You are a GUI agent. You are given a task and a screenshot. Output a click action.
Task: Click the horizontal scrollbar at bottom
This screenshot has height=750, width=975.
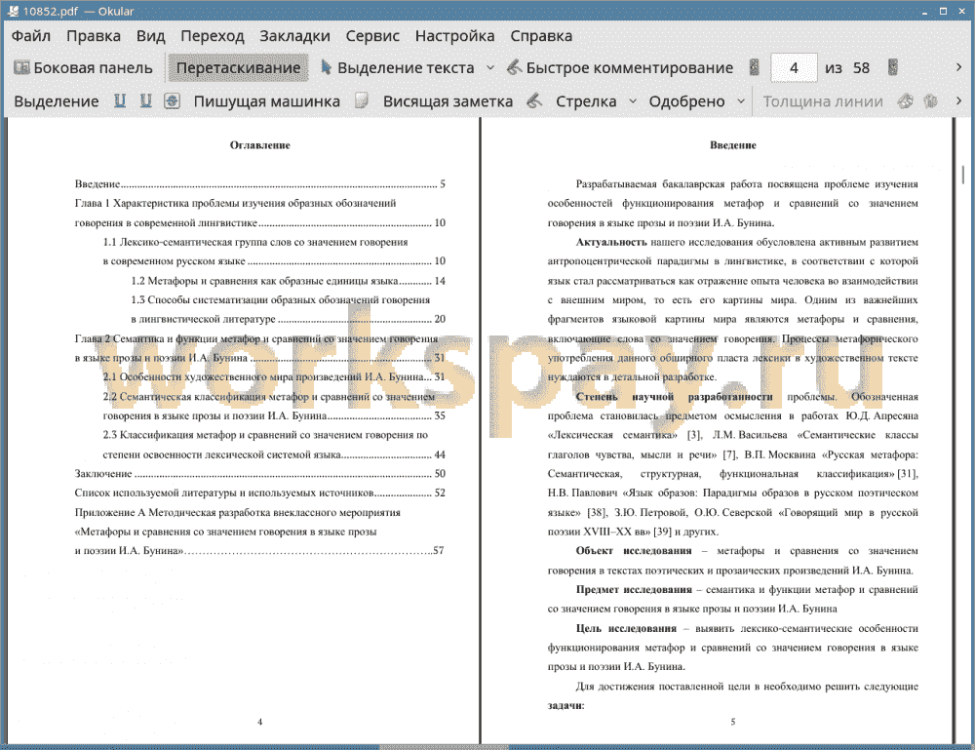click(x=444, y=747)
